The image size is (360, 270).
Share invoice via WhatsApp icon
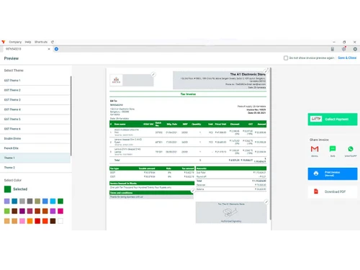(x=351, y=149)
